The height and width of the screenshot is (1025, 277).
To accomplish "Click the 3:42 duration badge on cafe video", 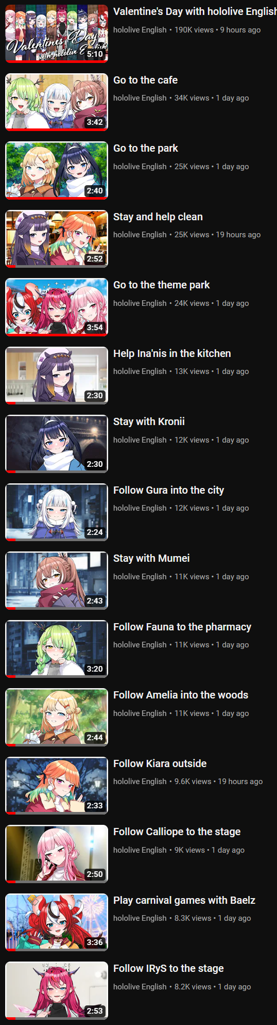I will tap(95, 122).
